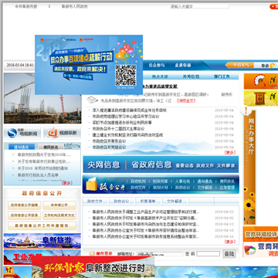The image size is (278, 278).
Task: Click the 今日天气 orange label
Action: tap(241, 65)
